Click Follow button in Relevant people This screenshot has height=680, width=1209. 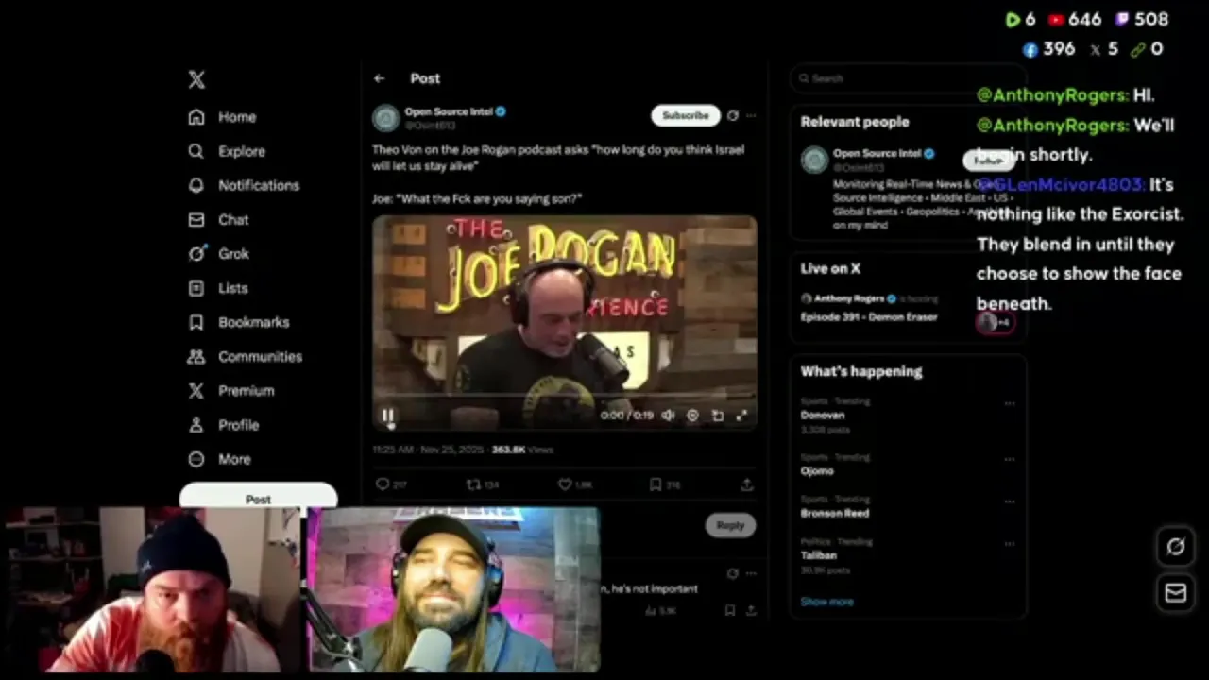click(x=988, y=161)
